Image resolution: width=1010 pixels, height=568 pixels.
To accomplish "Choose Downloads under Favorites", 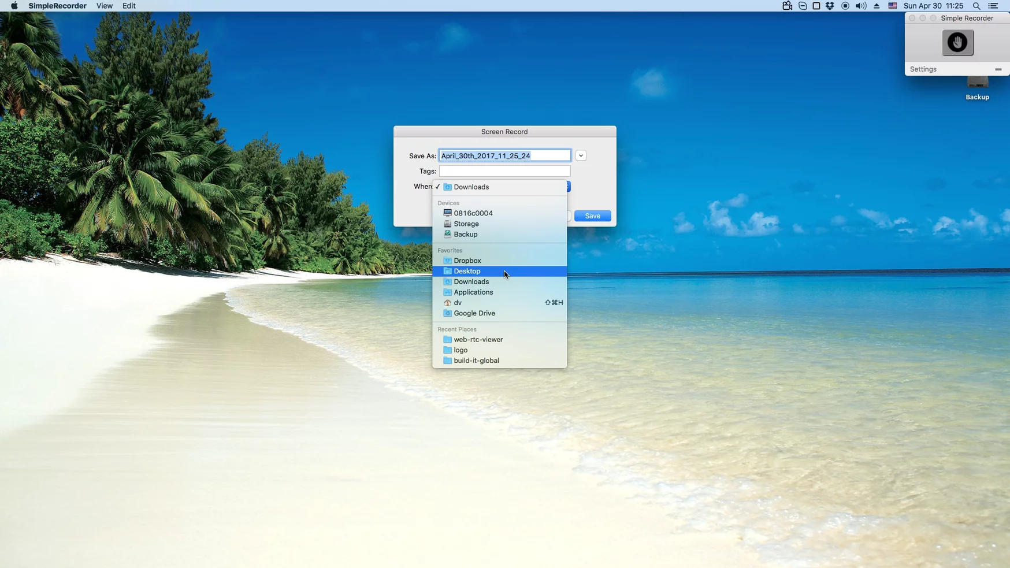I will tap(500, 281).
